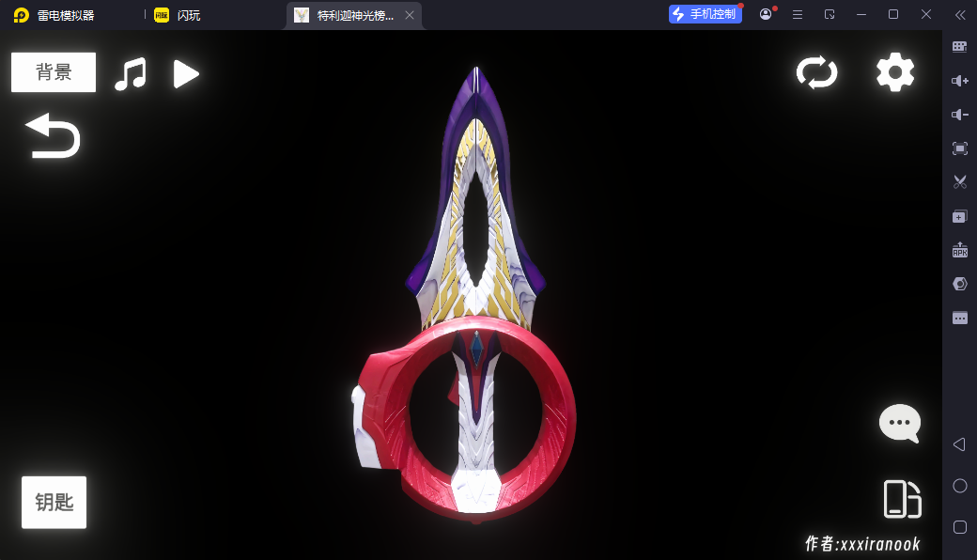Go back using the curved return arrow
Screen dimensions: 977x560
pos(53,135)
